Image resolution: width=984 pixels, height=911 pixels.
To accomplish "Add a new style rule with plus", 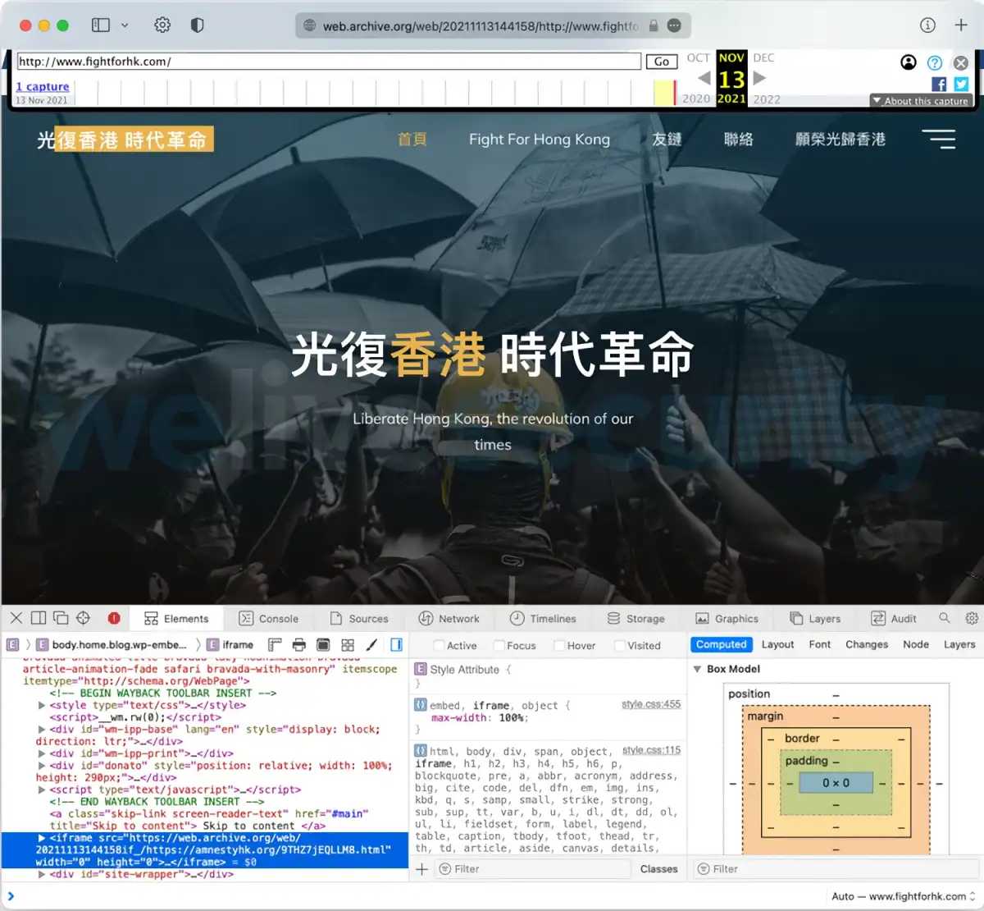I will [x=421, y=868].
